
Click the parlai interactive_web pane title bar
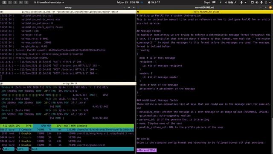coord(68,12)
